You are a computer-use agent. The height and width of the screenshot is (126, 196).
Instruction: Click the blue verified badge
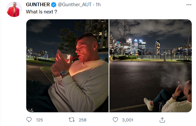[54, 5]
